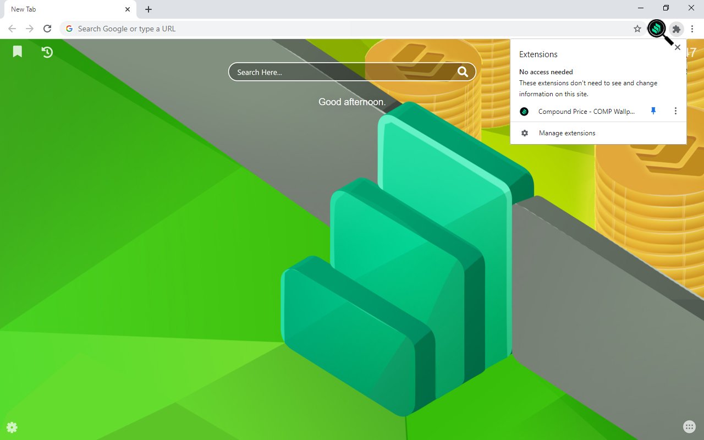Unpin the Compound Price extension
The height and width of the screenshot is (440, 704).
[x=653, y=111]
